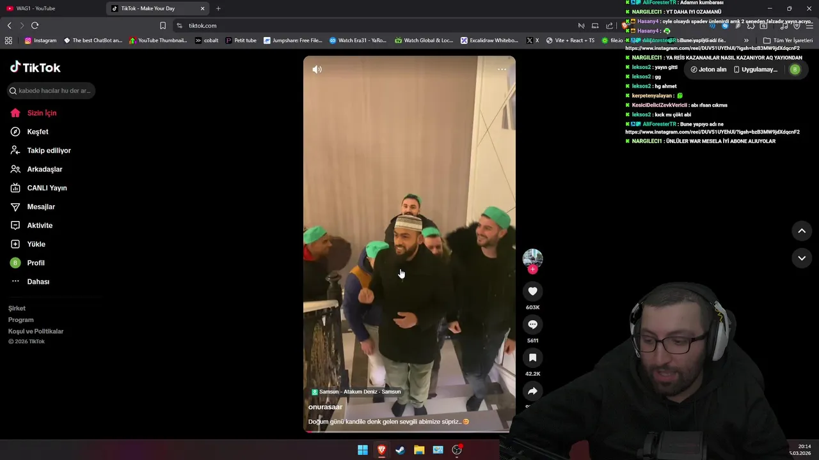
Task: Open Arkadaşlar in the sidebar
Action: tap(36, 169)
